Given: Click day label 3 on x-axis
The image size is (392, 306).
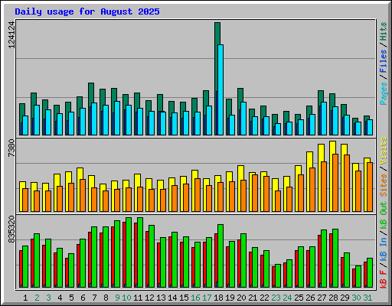Looking at the screenshot, I should pos(48,298).
